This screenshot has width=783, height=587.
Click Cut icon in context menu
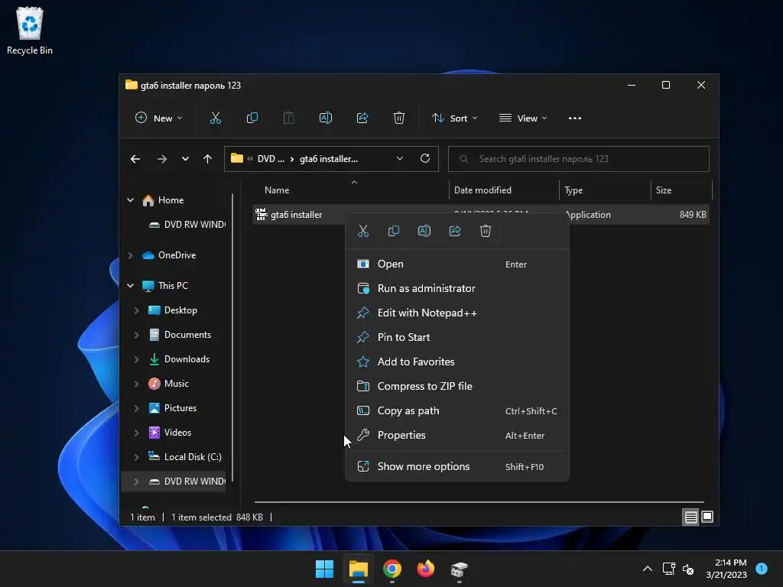[363, 231]
